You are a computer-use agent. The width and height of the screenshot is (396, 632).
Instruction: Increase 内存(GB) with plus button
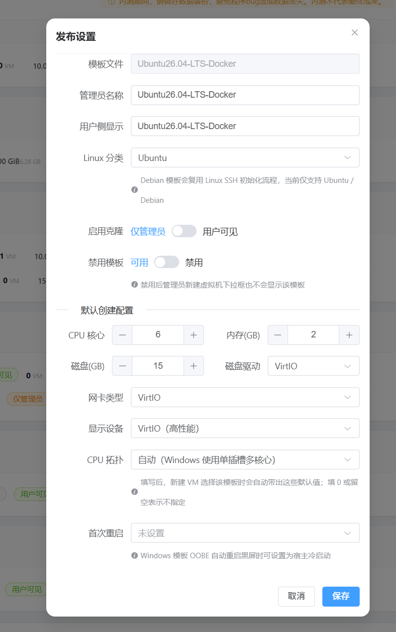click(x=349, y=335)
